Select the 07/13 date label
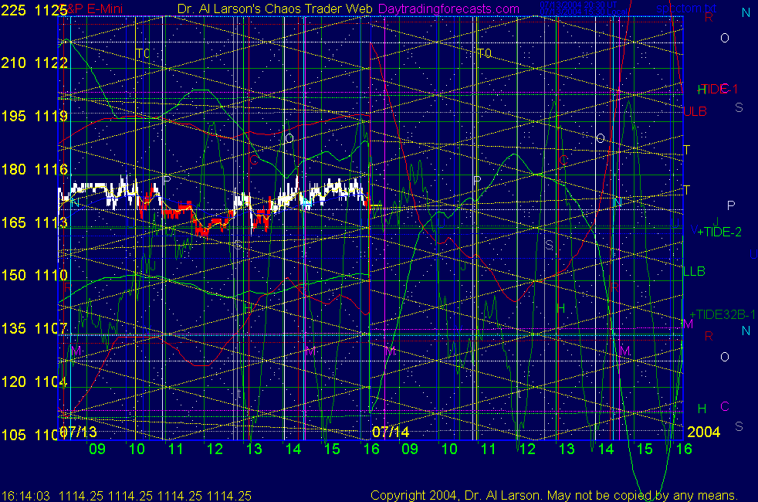758x502 pixels. tap(78, 432)
